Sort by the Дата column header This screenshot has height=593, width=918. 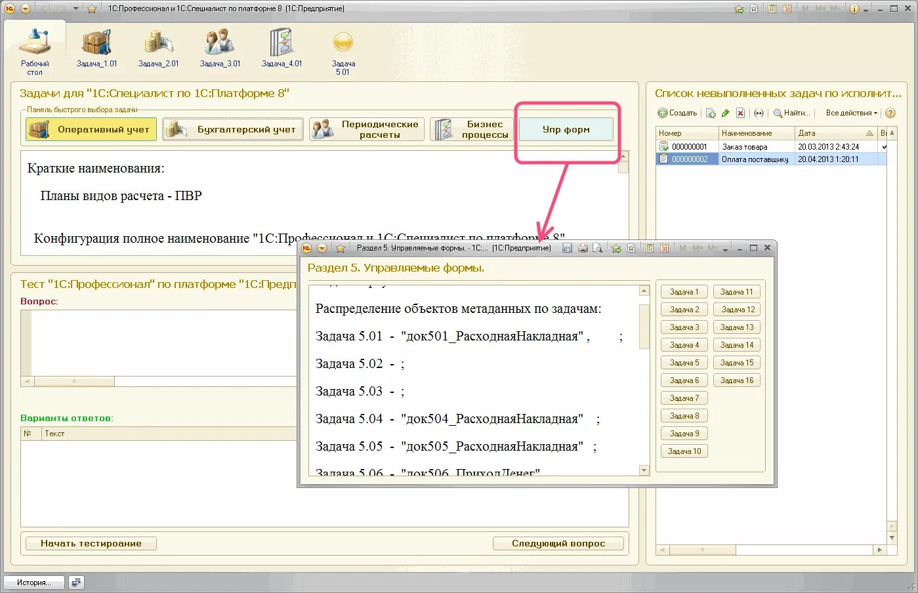coord(837,133)
